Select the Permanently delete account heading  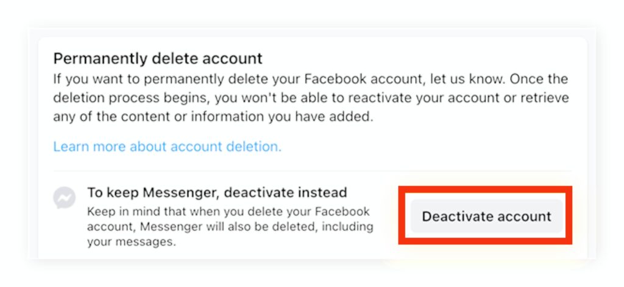[x=158, y=59]
